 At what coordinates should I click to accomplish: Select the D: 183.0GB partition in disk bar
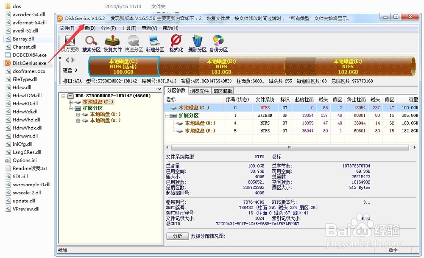pyautogui.click(x=221, y=67)
